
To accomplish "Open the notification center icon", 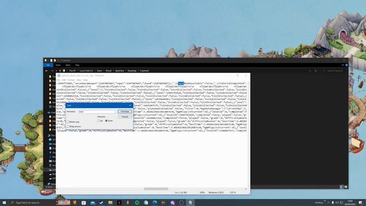I will (x=361, y=203).
